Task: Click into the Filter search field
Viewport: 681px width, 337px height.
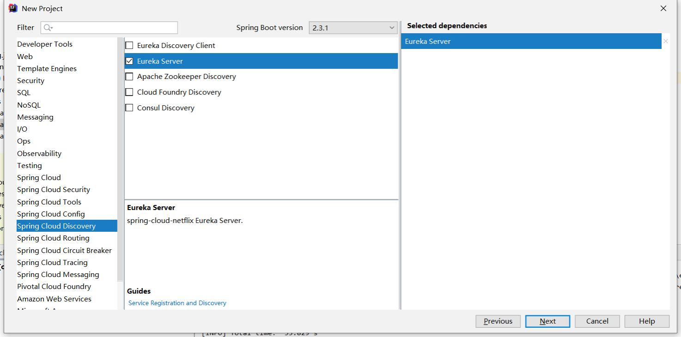Action: click(x=109, y=28)
